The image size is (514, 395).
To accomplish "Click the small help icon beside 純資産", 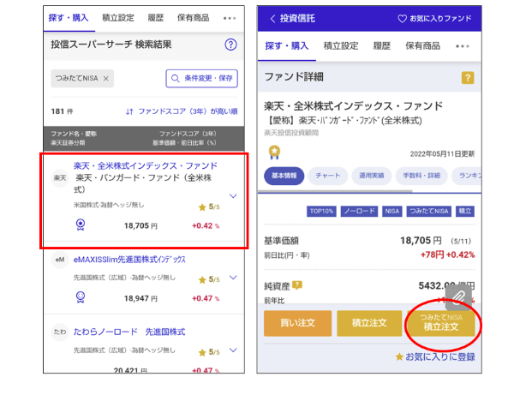I will coord(298,284).
